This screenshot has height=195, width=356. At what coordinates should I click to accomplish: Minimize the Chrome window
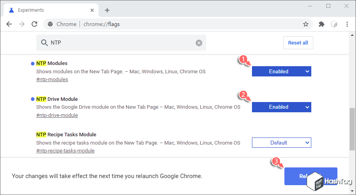(310, 6)
